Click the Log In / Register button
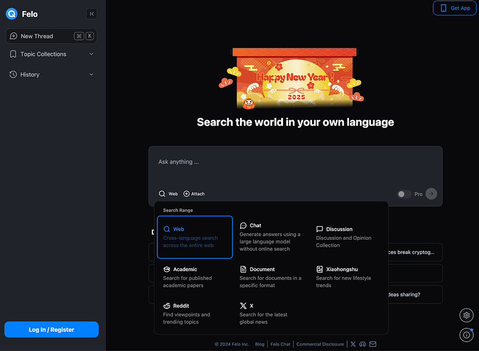The image size is (479, 351). (x=51, y=330)
